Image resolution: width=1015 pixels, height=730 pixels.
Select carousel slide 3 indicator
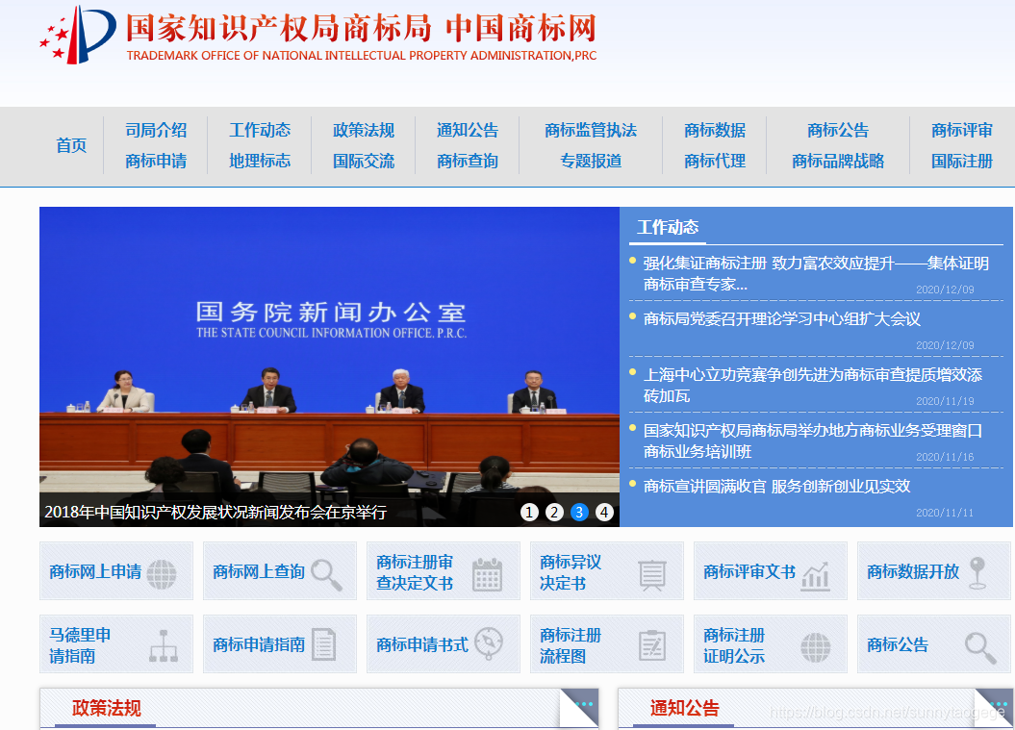tap(579, 513)
